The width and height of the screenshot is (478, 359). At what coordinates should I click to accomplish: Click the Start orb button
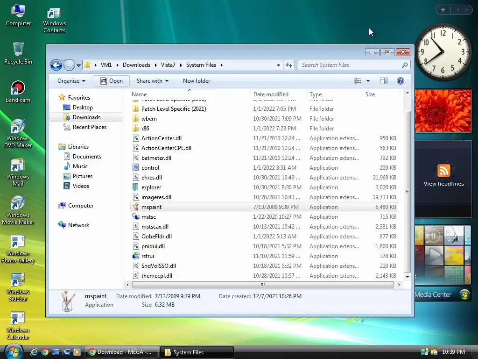(x=14, y=352)
